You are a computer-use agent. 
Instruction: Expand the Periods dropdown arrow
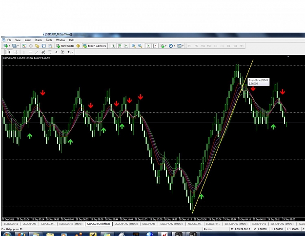point(174,46)
